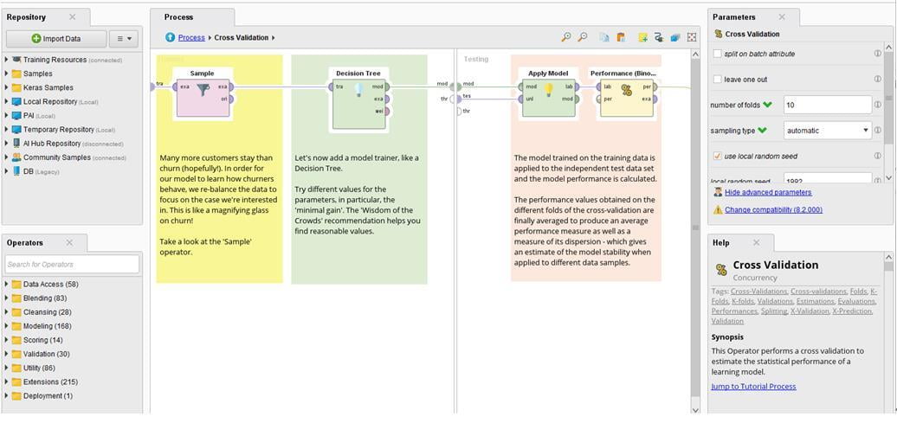Select the Sample operator funnel icon
Viewport: 897px width, 423px height.
[203, 90]
